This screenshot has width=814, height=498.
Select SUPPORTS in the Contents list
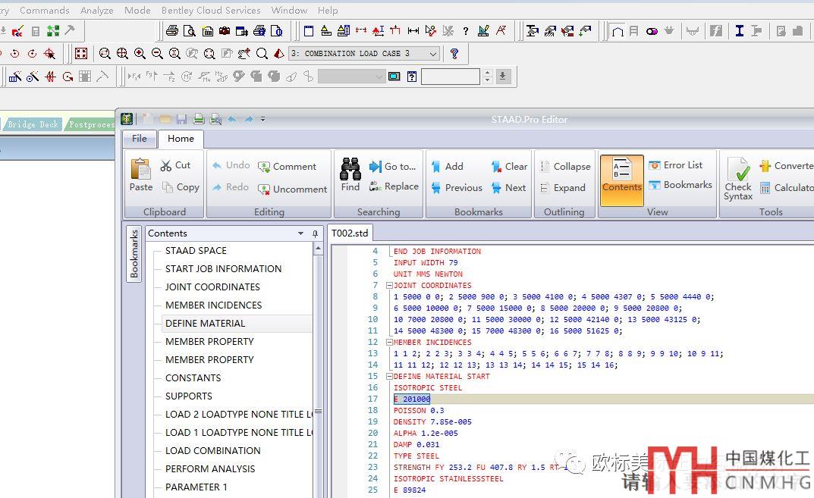[189, 396]
